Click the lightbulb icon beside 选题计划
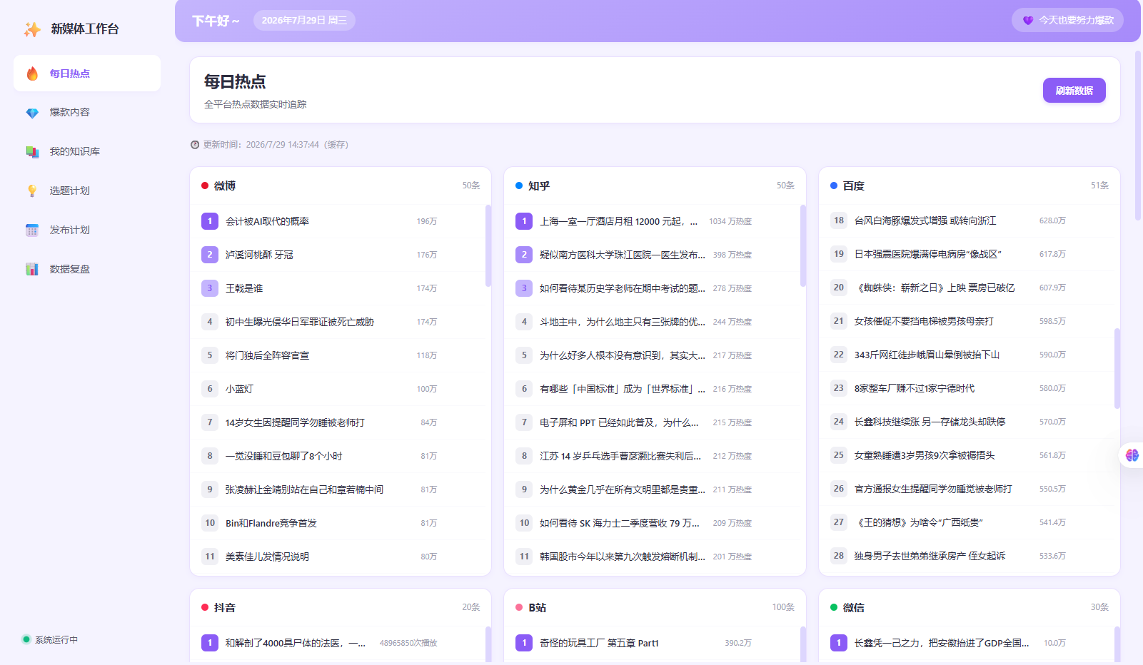This screenshot has height=665, width=1143. point(32,191)
